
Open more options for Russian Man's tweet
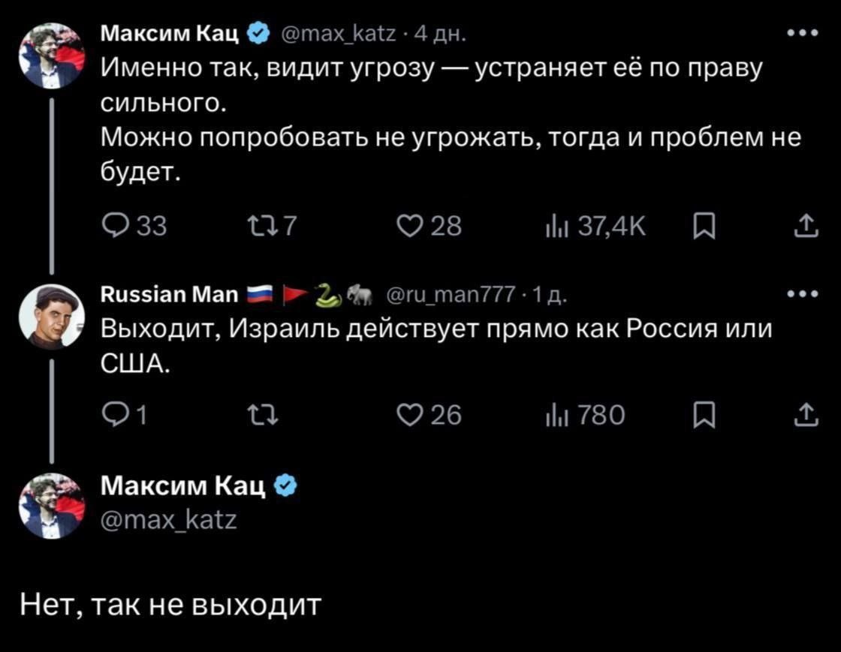tap(803, 293)
